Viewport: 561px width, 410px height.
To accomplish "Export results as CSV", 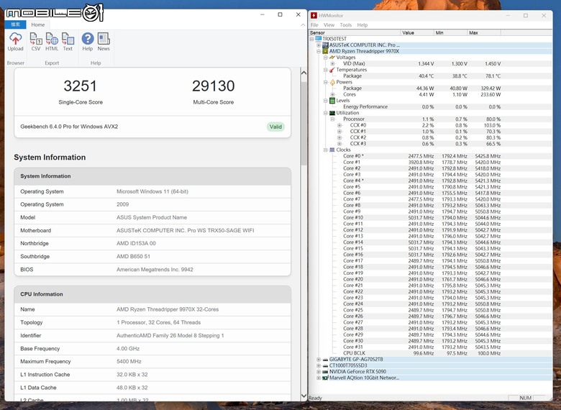I will [36, 42].
